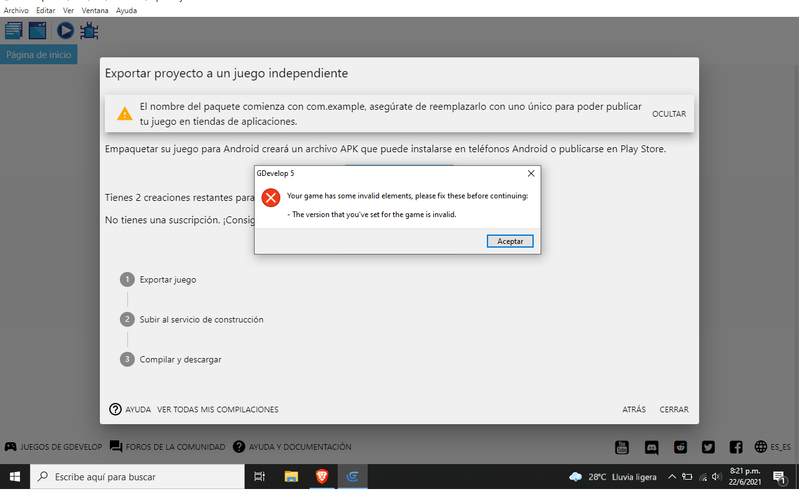This screenshot has width=799, height=499.
Task: Launch the game preview play icon
Action: pos(66,31)
